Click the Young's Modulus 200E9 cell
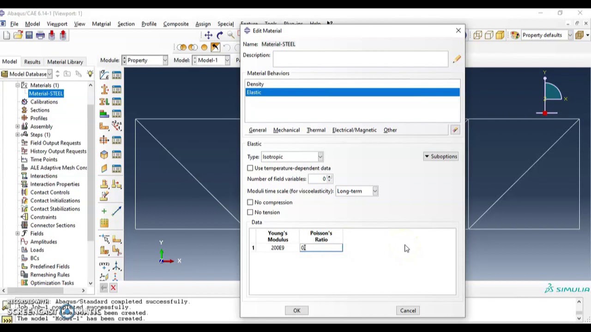The width and height of the screenshot is (591, 332). click(x=277, y=248)
